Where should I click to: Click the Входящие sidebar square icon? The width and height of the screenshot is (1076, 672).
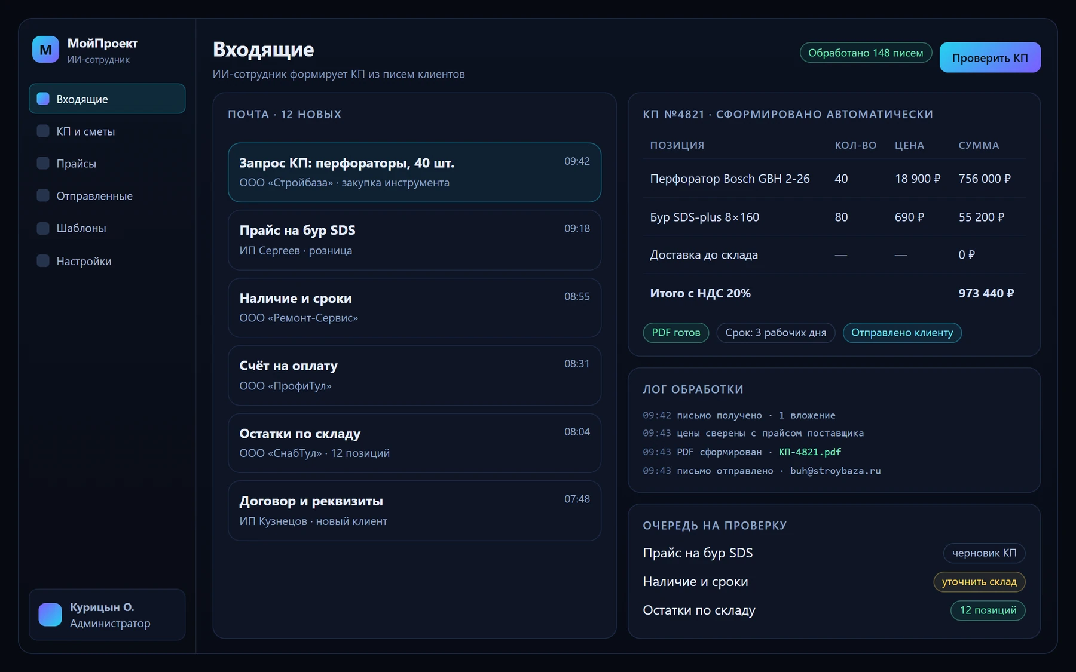pyautogui.click(x=43, y=99)
